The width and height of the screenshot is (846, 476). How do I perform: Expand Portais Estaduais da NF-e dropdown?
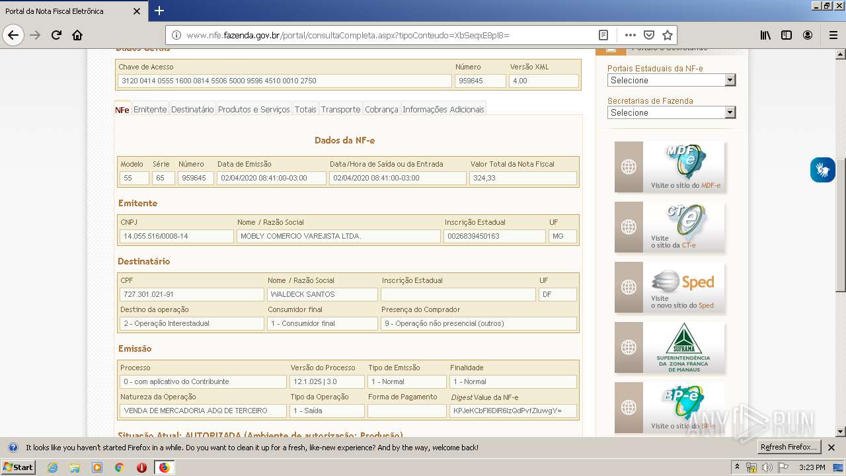[672, 80]
